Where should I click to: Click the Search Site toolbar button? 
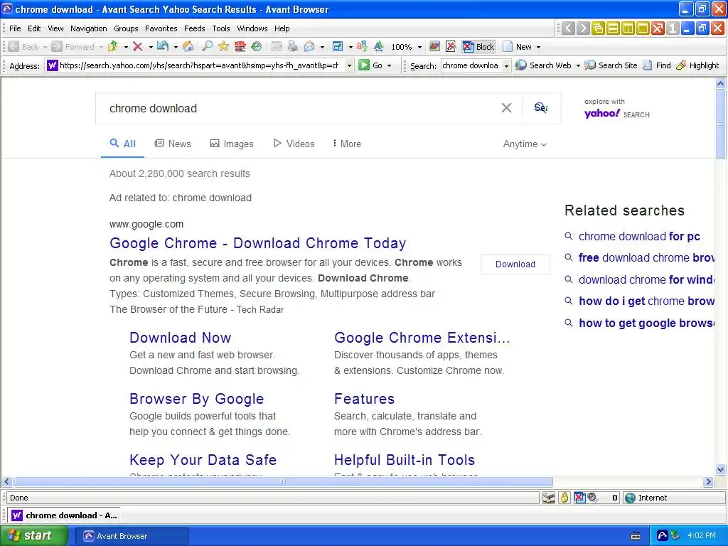click(x=611, y=65)
